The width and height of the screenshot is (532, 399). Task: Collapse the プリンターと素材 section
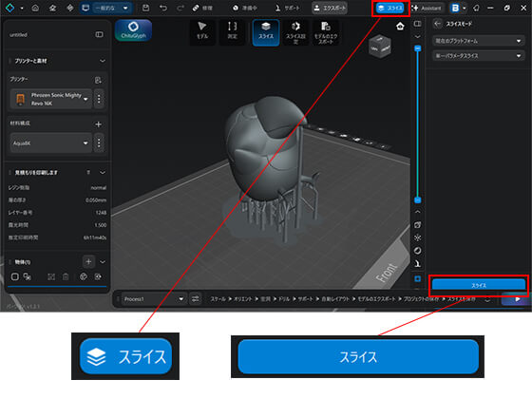[103, 61]
